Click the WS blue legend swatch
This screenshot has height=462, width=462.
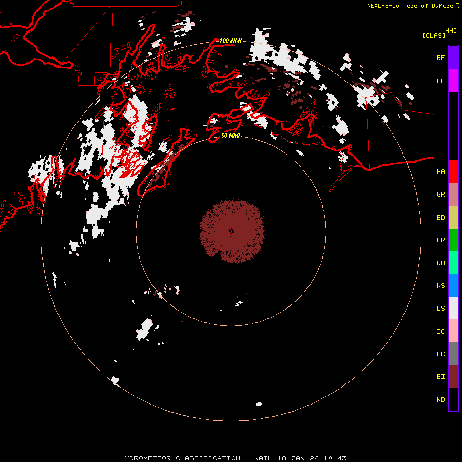point(453,285)
